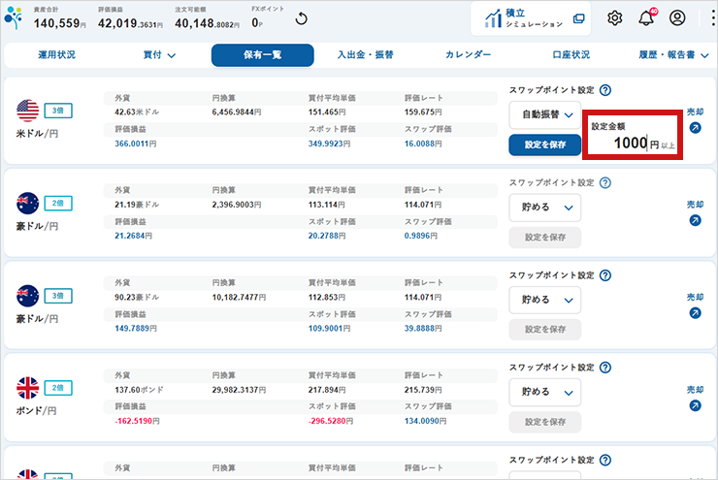The width and height of the screenshot is (718, 480).
Task: Click the 外貨 value 42.63米ドル
Action: [137, 112]
